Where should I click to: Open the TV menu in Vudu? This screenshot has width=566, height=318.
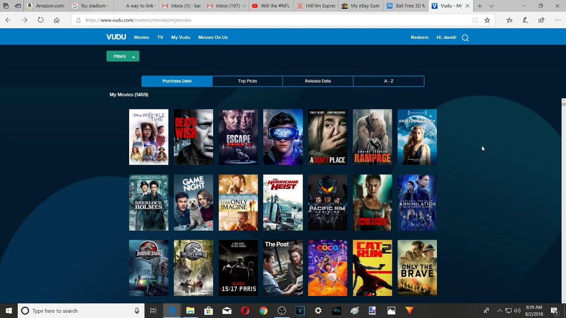pos(160,37)
